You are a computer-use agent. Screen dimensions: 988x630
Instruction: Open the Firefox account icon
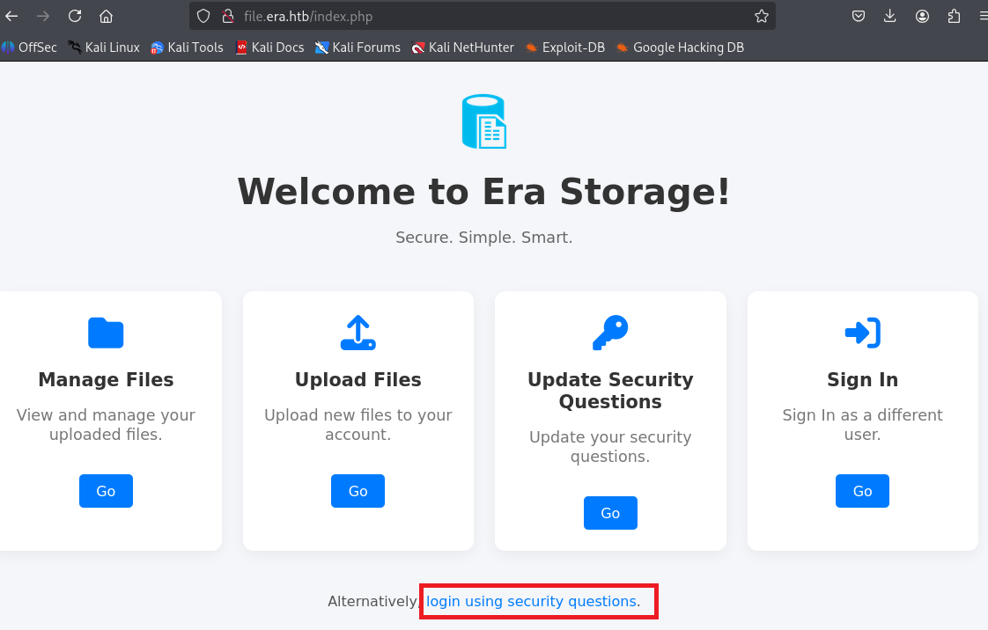click(x=922, y=16)
